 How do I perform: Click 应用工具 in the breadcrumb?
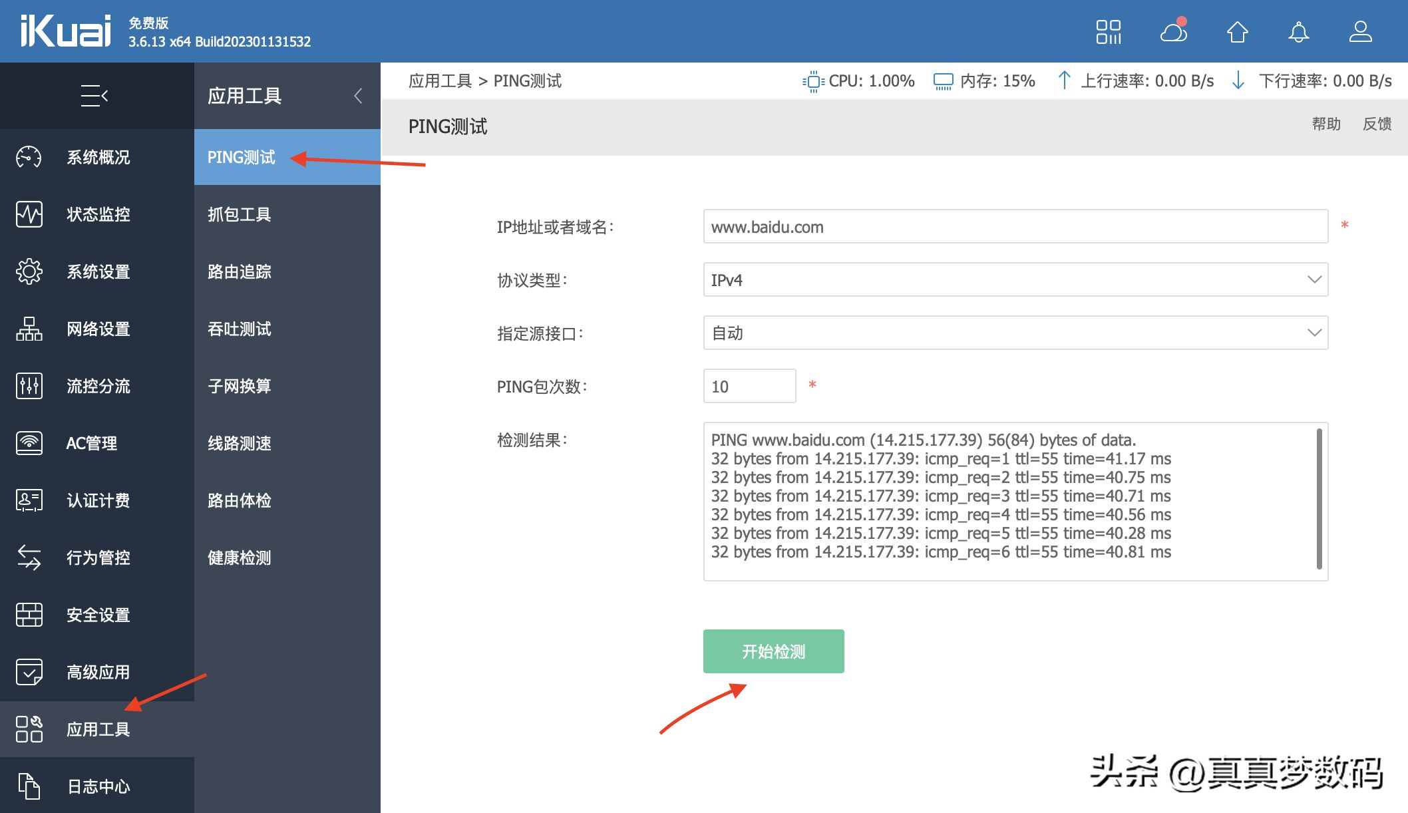point(440,81)
